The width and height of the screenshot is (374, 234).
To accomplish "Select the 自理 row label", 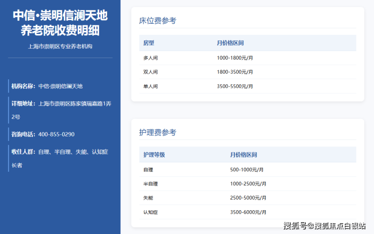I will (x=148, y=170).
